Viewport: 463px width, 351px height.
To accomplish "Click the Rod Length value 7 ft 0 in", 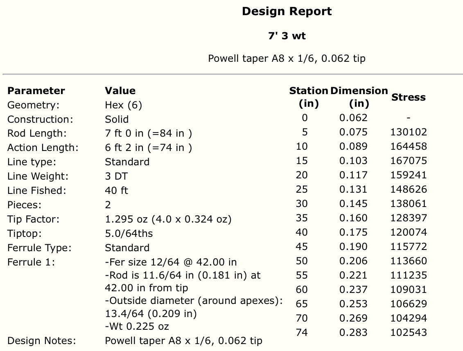I will [149, 133].
